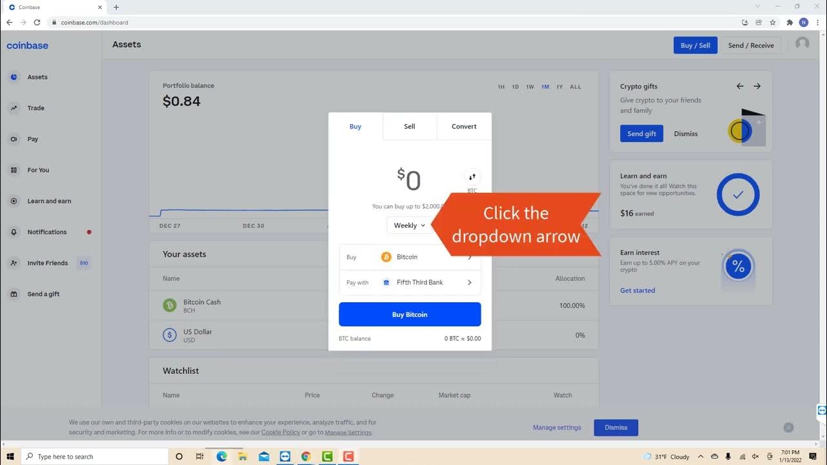Open Chrome extensions puzzle icon
Screen dimensions: 827x465
pos(790,22)
